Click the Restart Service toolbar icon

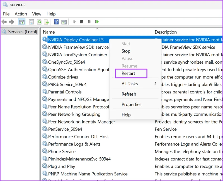pos(97,22)
